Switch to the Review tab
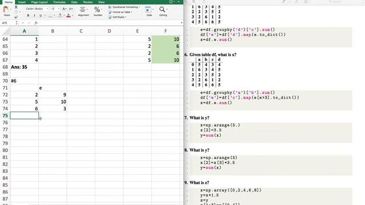This screenshot has width=365, height=205. (x=88, y=2)
